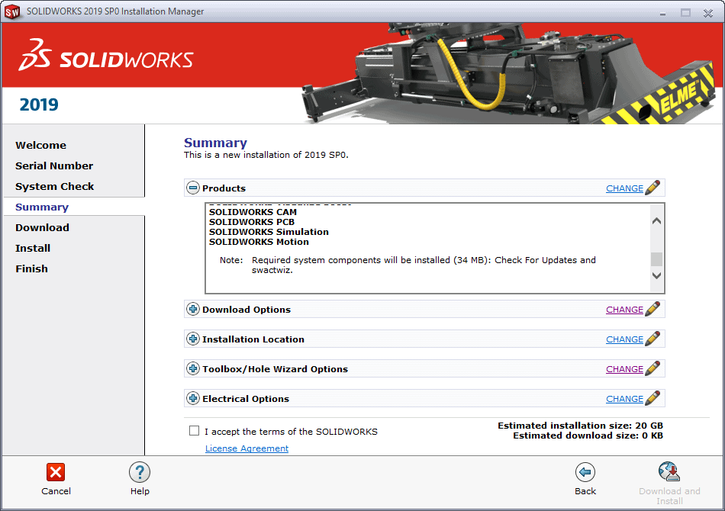Go to the Welcome step
Screen dimensions: 725x511
pos(40,145)
